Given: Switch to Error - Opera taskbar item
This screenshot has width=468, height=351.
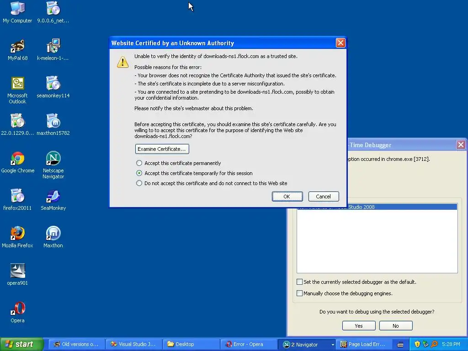Looking at the screenshot, I should coord(249,344).
